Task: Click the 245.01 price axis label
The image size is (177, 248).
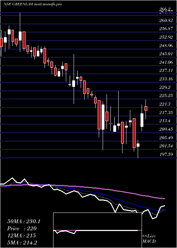Action: (x=167, y=54)
